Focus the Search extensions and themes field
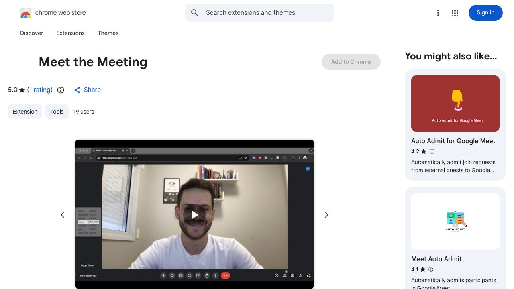Viewport: 514px width, 289px height. pyautogui.click(x=259, y=13)
